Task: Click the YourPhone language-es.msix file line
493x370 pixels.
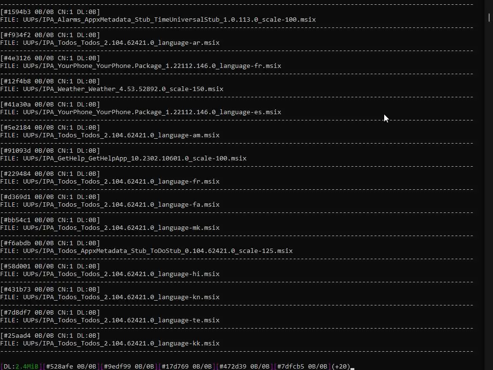Action: pos(141,112)
